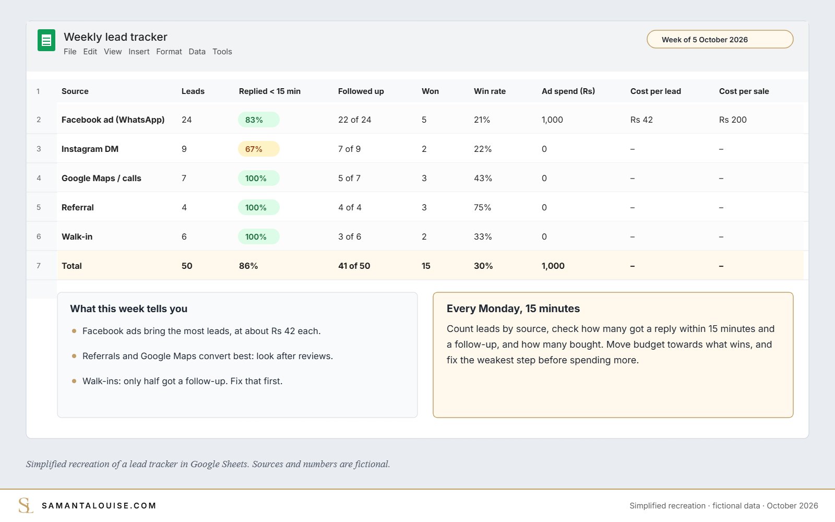835x522 pixels.
Task: Click the 41 of 50 total cell
Action: [354, 266]
